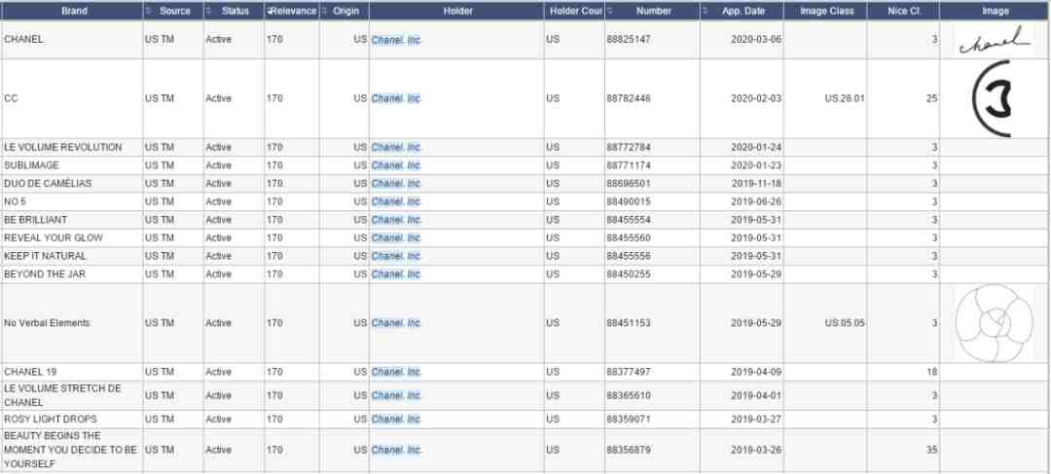This screenshot has width=1051, height=474.
Task: Open the CHANEL signature logo thumbnail
Action: tap(995, 40)
